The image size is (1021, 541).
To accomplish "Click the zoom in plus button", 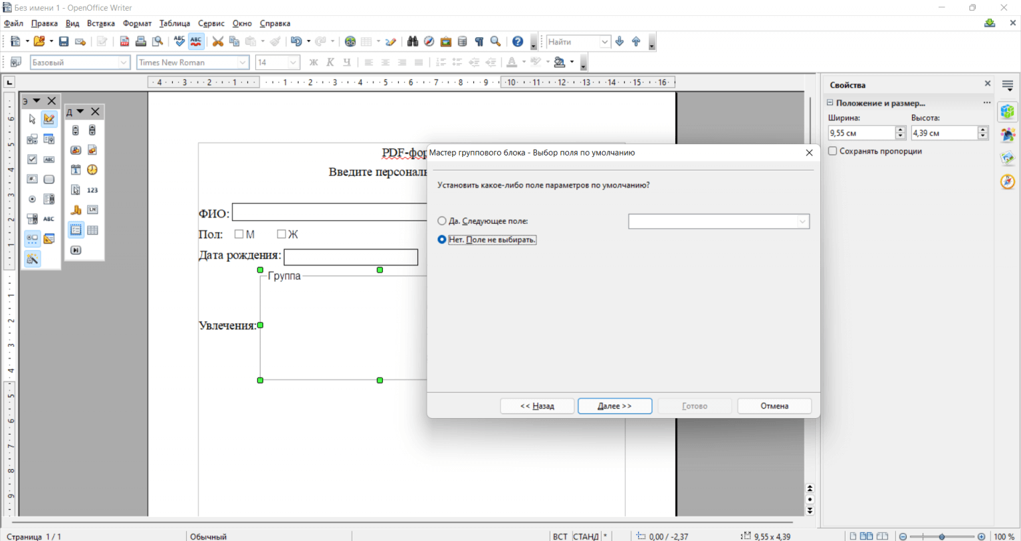I will [x=981, y=536].
